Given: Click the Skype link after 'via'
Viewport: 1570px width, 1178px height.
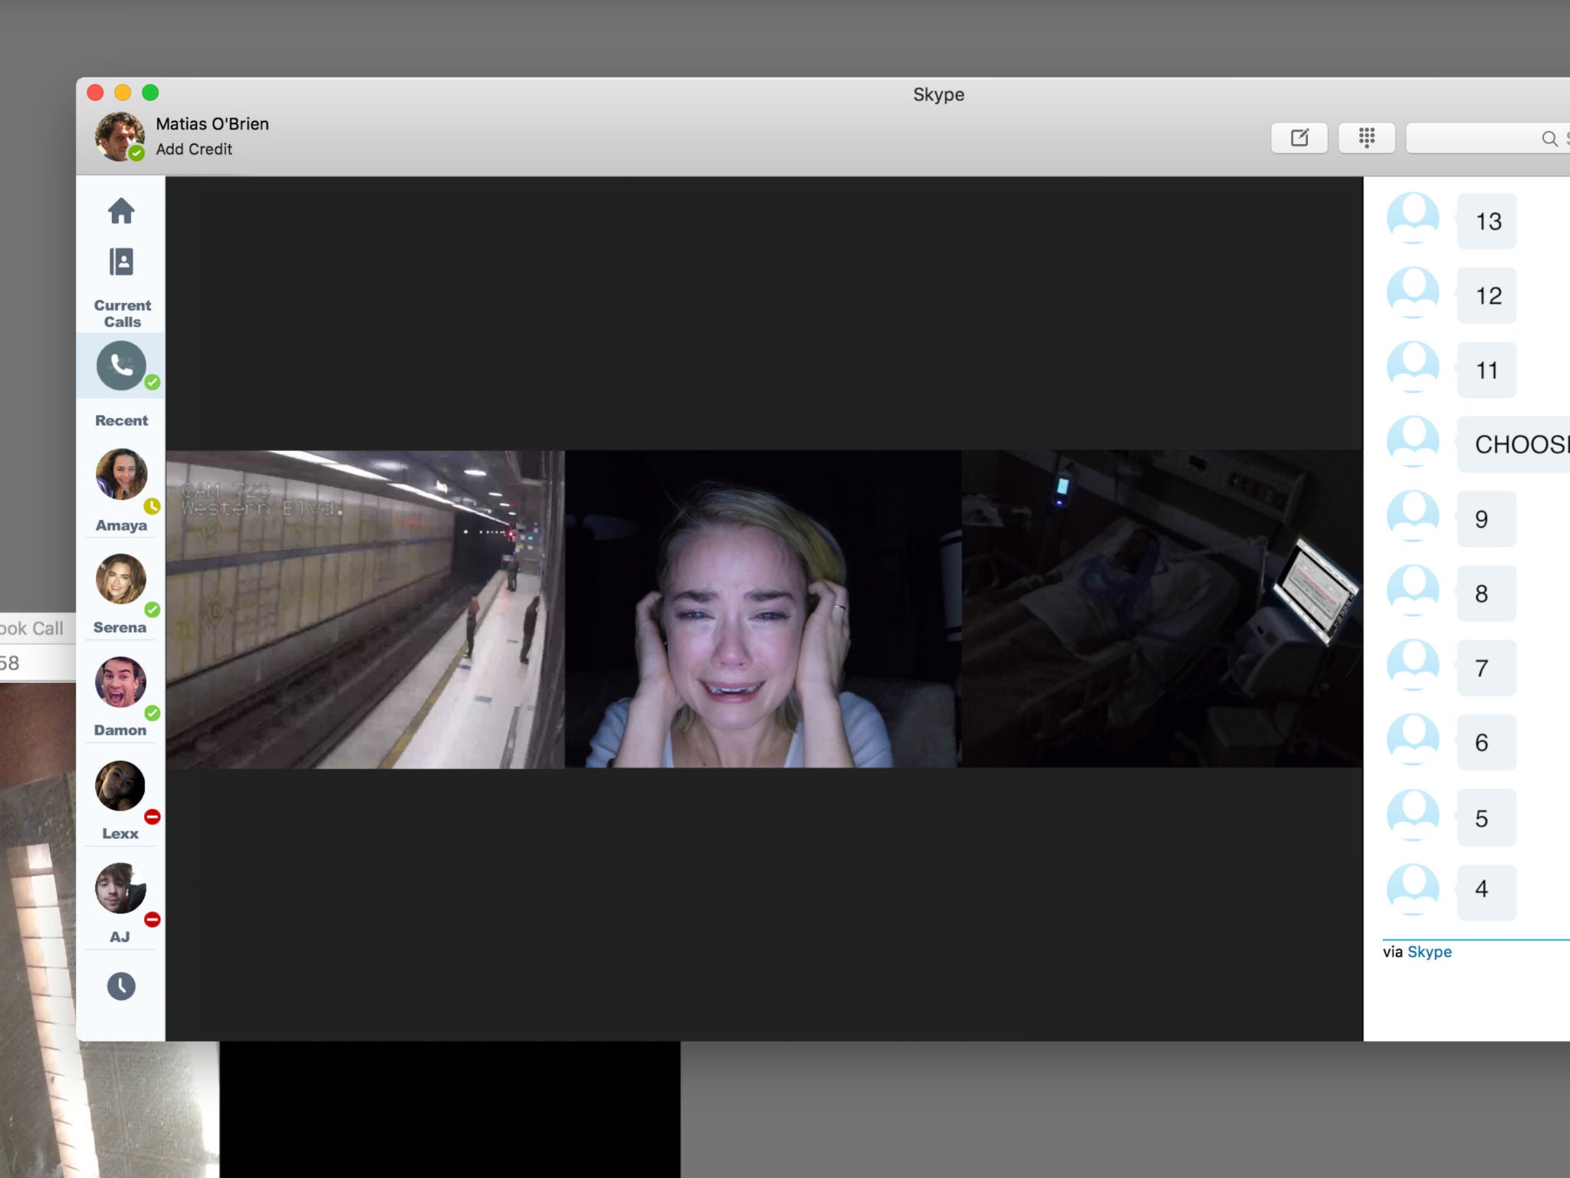Looking at the screenshot, I should [1429, 952].
